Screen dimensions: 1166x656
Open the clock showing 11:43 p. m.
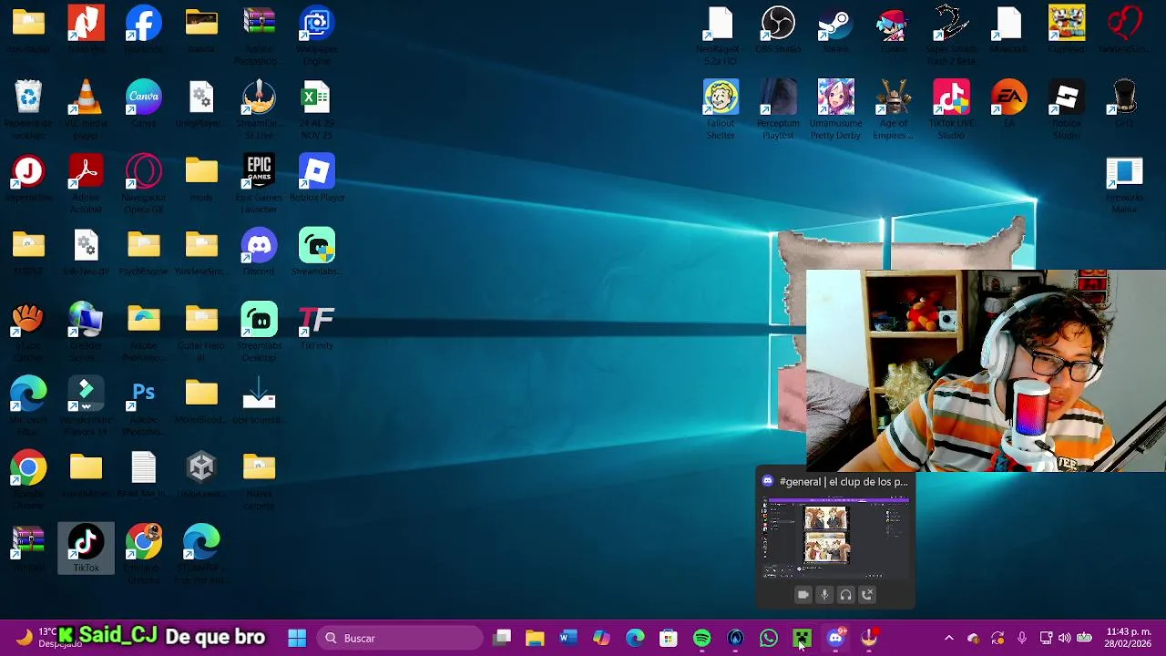pos(1129,638)
